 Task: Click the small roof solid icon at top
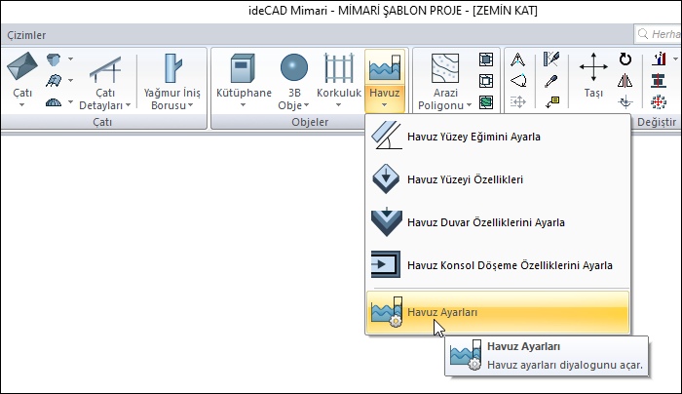tap(54, 59)
